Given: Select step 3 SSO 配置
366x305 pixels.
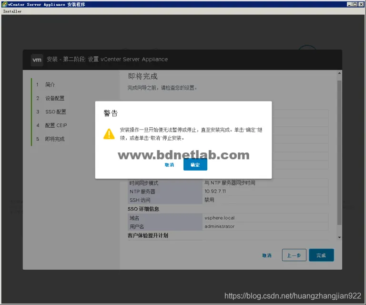Looking at the screenshot, I should click(x=56, y=112).
